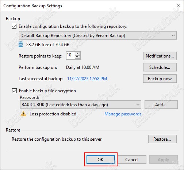Open last successful backup date link

[x=87, y=79]
